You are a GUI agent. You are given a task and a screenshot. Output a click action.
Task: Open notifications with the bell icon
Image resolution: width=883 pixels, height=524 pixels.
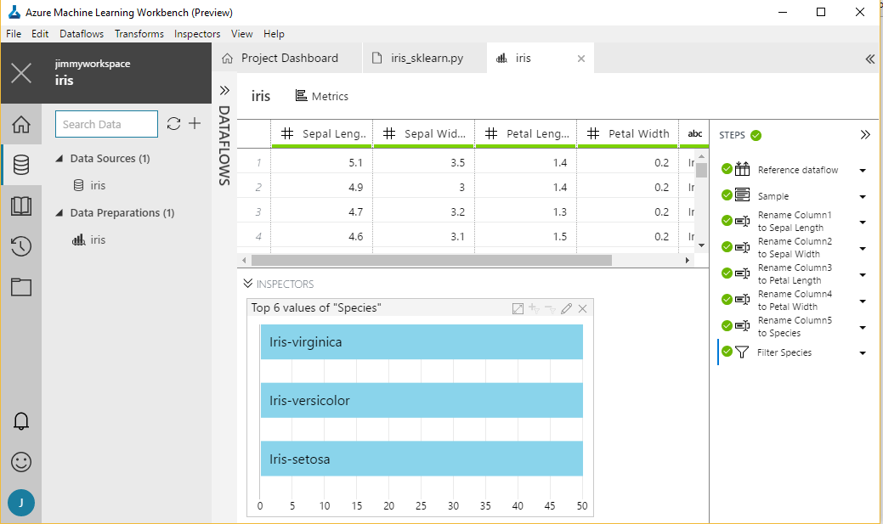(20, 421)
